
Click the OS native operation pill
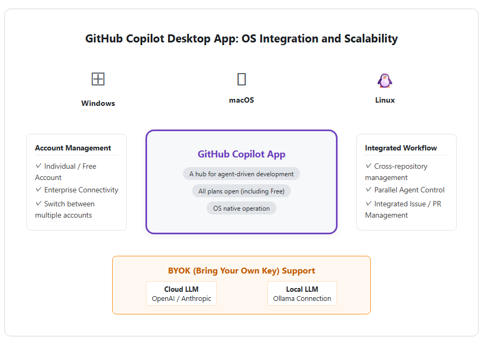click(x=241, y=209)
